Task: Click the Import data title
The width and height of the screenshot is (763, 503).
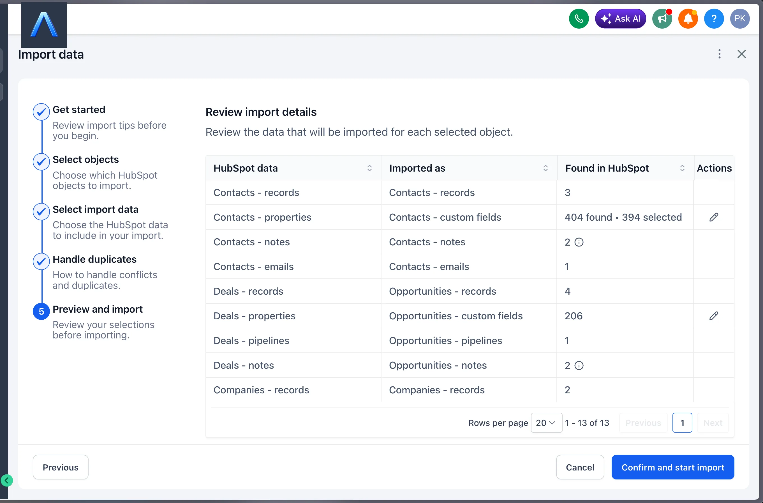Action: point(51,55)
